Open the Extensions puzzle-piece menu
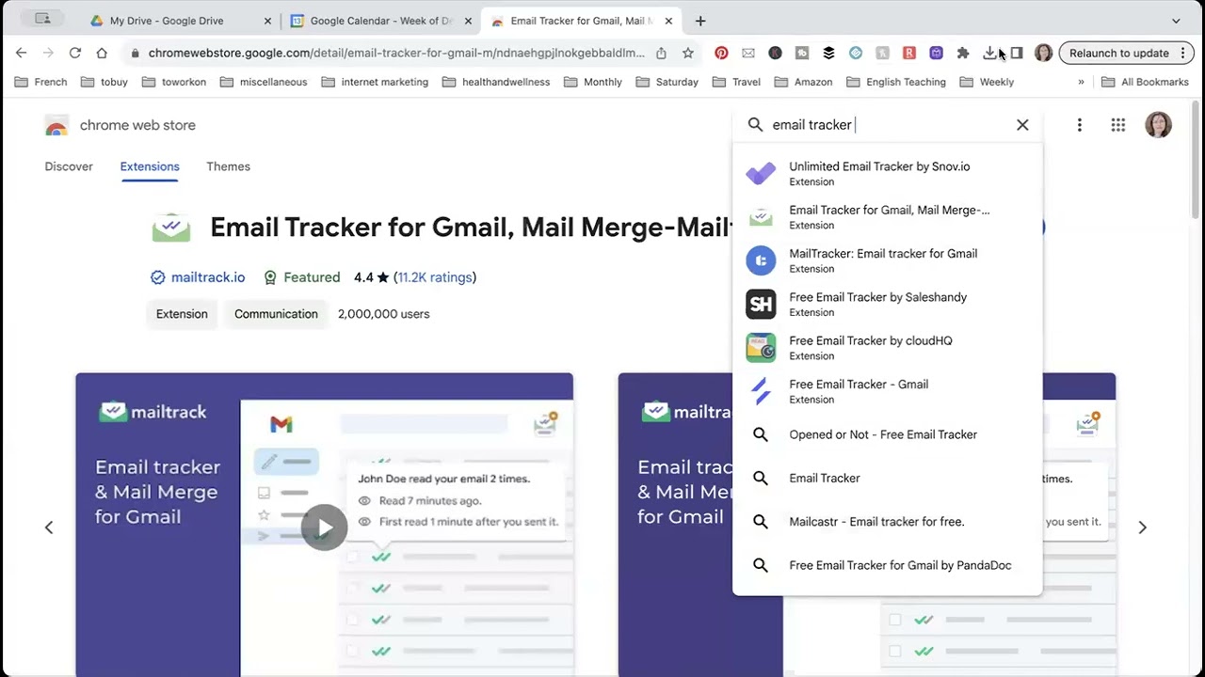Viewport: 1205px width, 677px height. [962, 54]
